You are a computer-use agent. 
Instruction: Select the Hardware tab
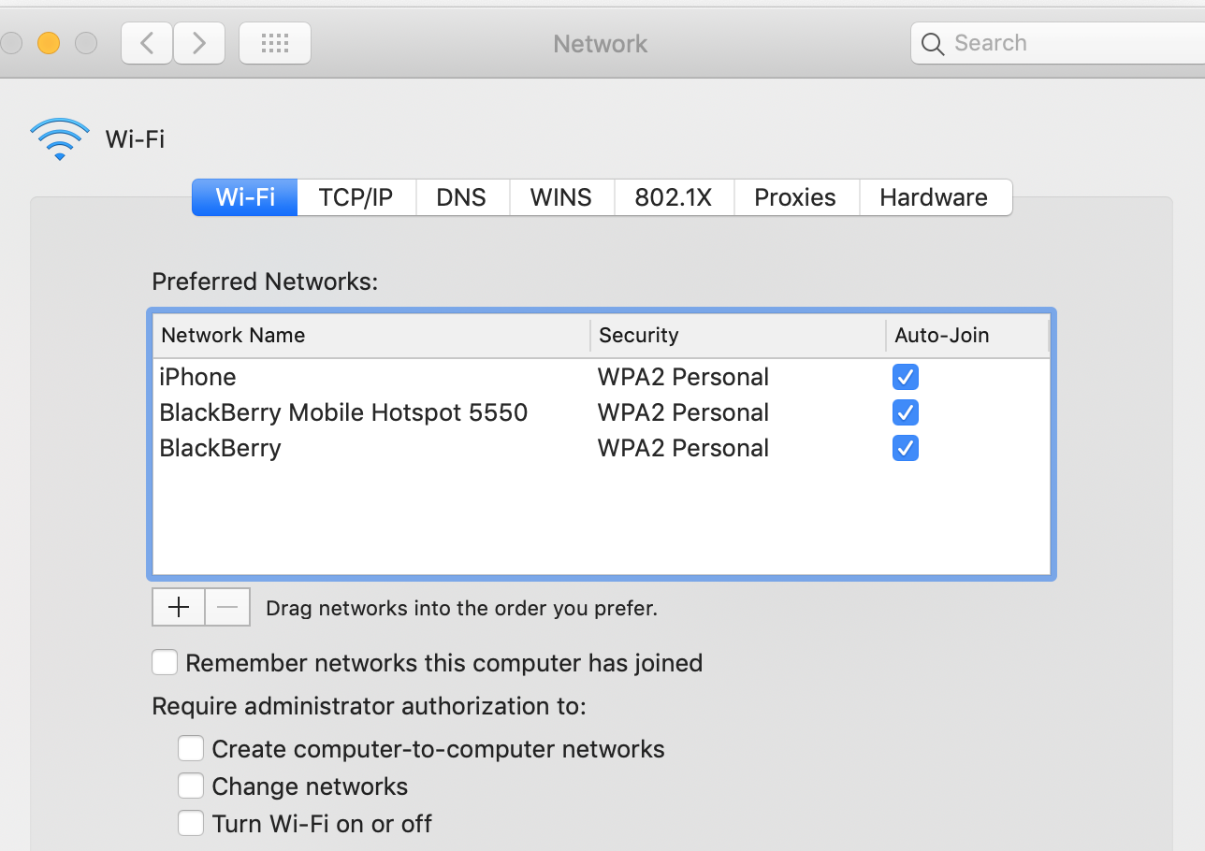point(934,197)
